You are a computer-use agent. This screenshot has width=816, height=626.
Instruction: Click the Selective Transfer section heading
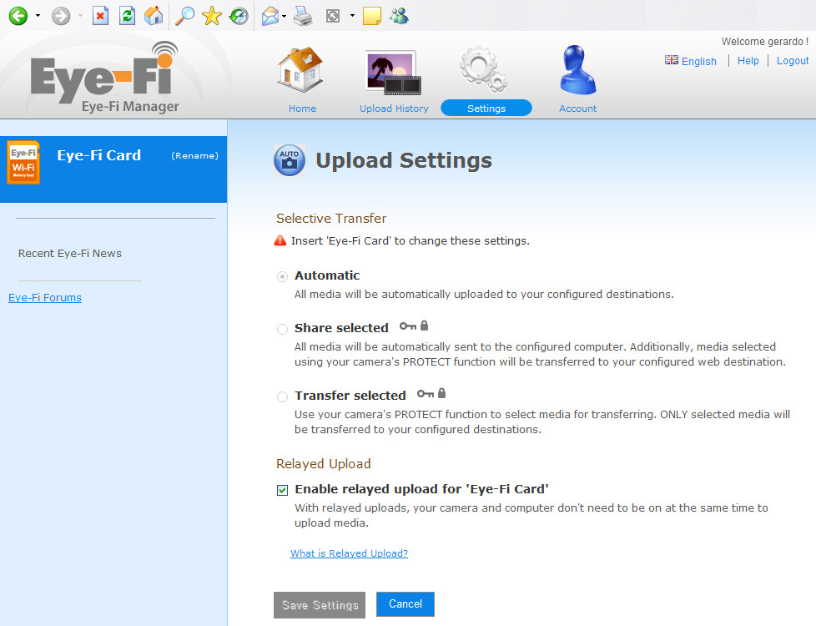(331, 218)
